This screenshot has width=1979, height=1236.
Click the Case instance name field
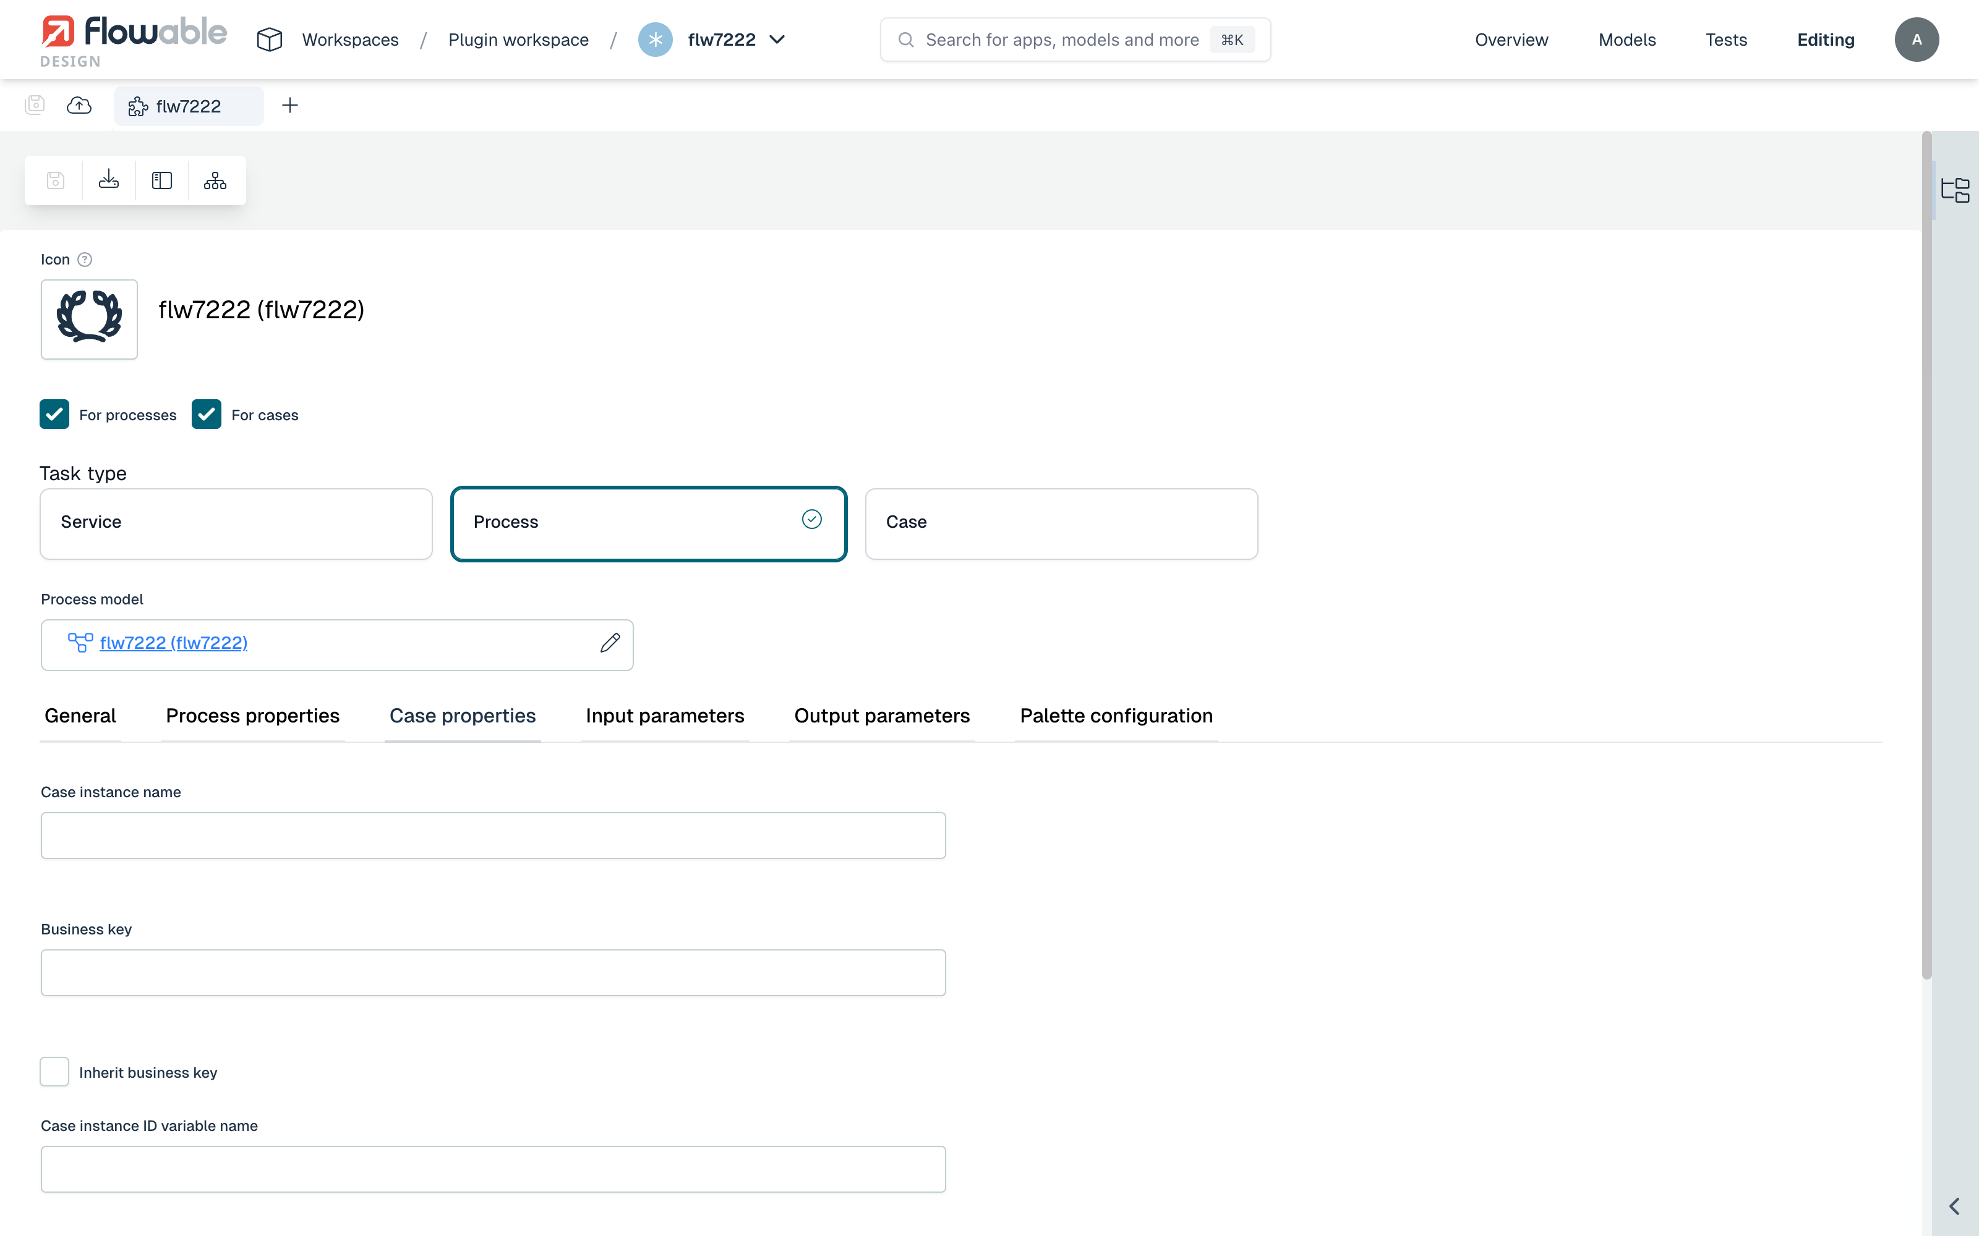click(x=493, y=836)
